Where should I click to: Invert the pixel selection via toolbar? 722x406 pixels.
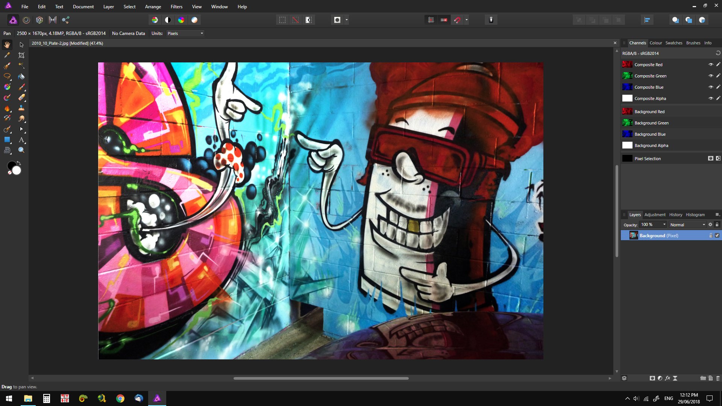pos(309,20)
